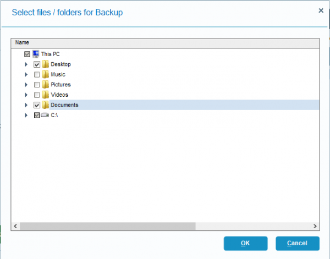Click the Pictures folder icon
Screen dimensions: 330x259
coord(46,85)
